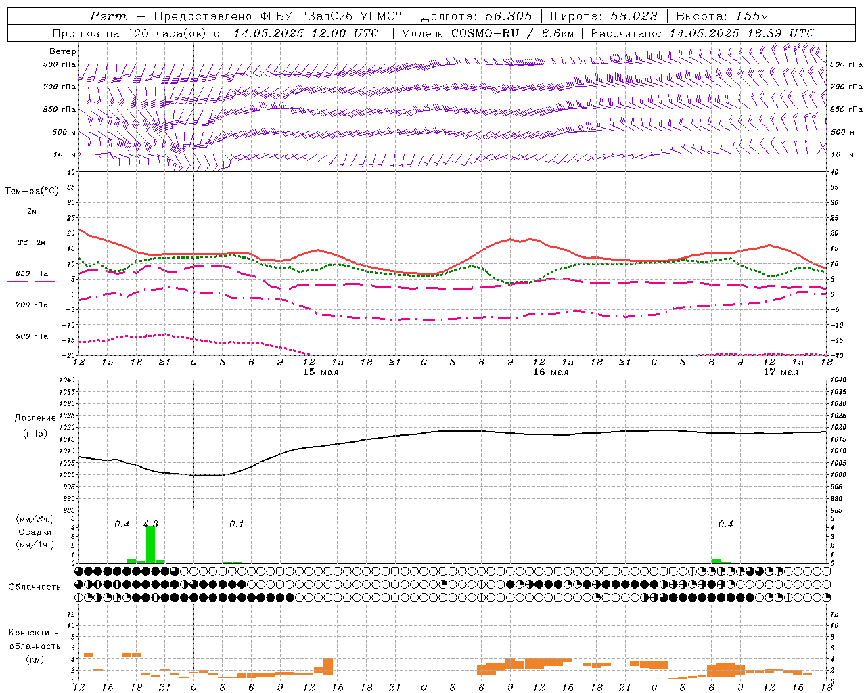Click the "Долгота: 56.305" header value
The height and width of the screenshot is (693, 866).
[476, 16]
